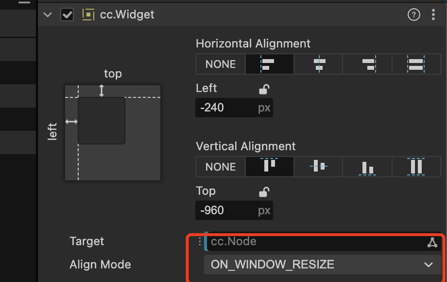Collapse the cc.Widget component section
This screenshot has width=447, height=282.
[47, 15]
